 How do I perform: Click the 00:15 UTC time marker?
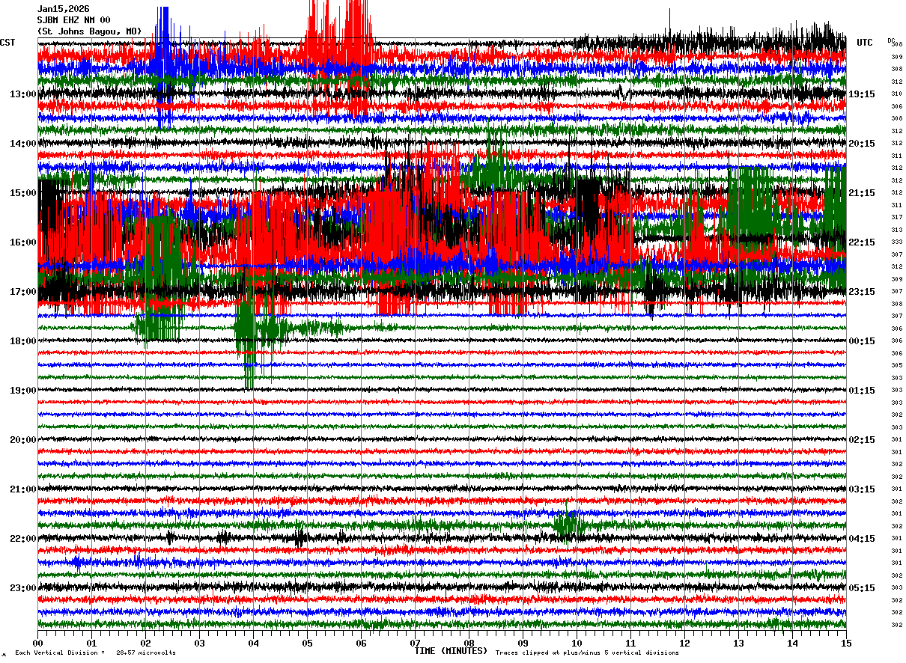(x=862, y=341)
